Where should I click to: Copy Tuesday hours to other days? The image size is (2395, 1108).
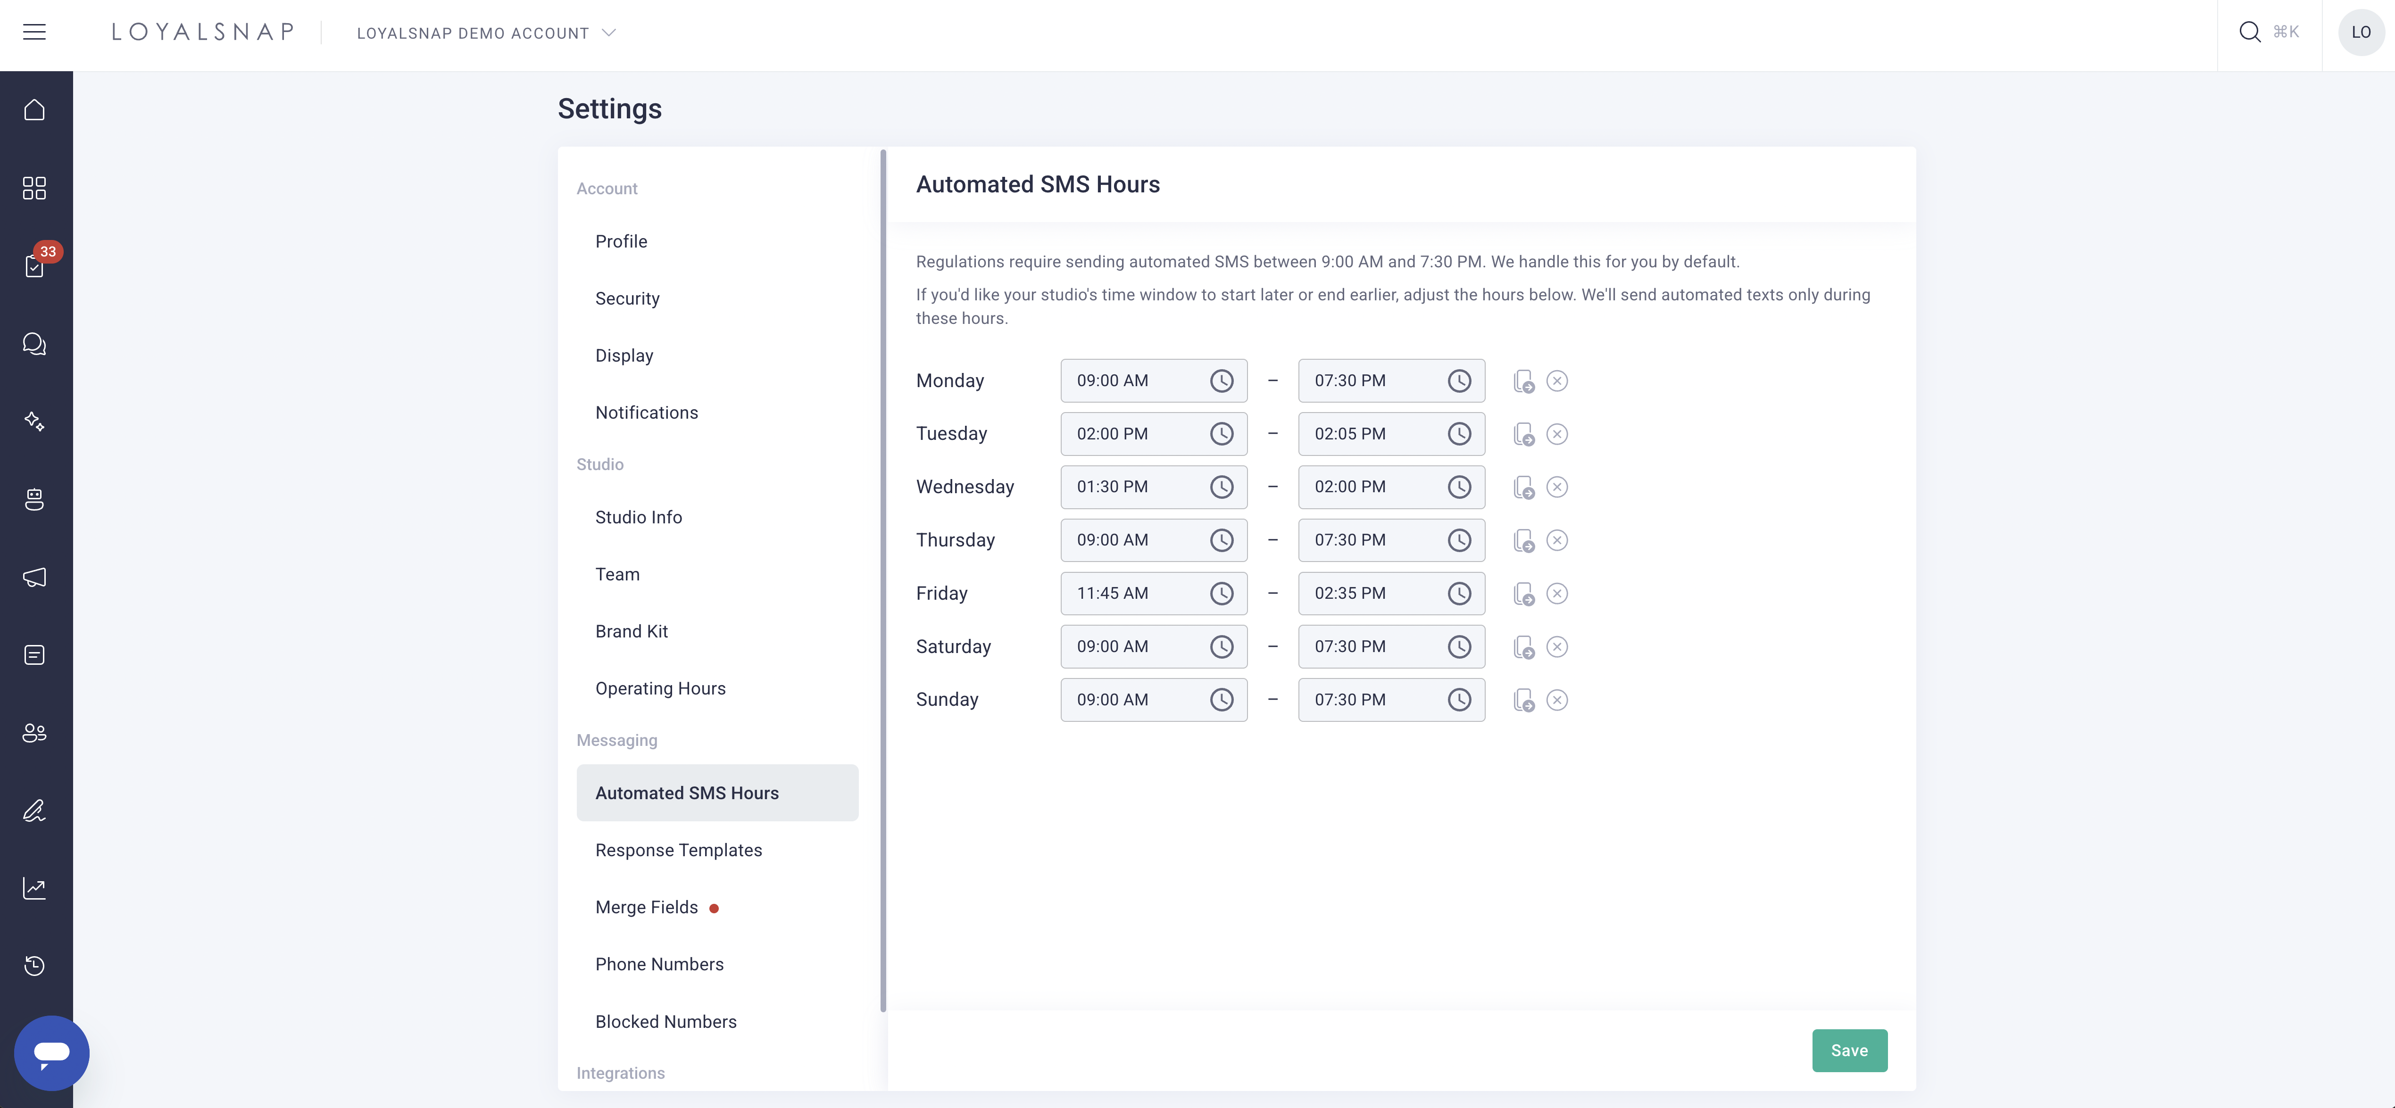1523,434
